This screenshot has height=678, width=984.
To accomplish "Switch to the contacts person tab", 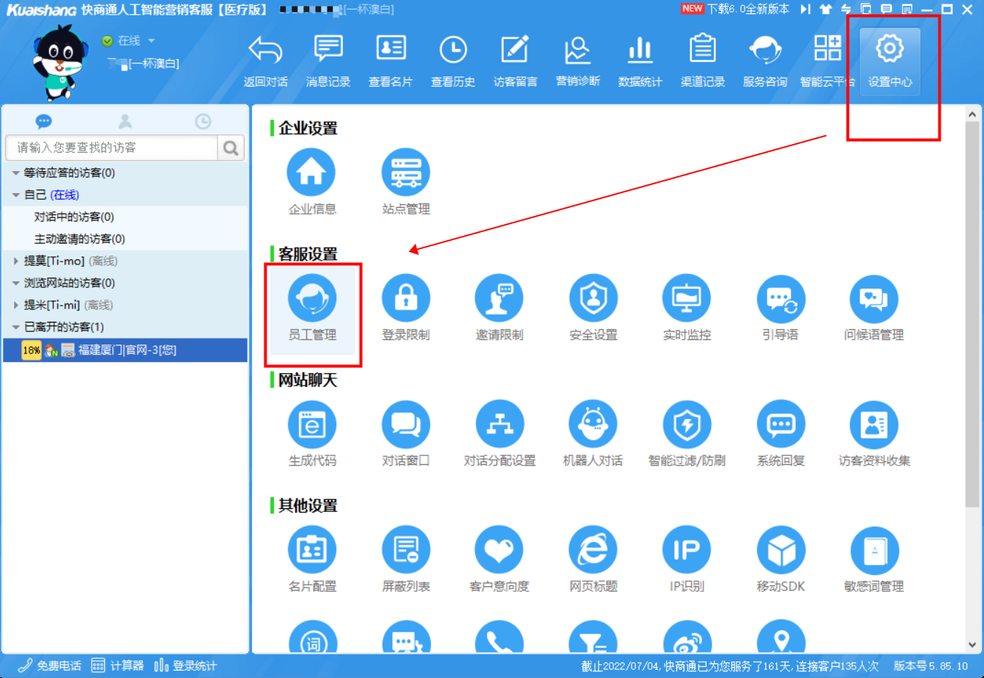I will 126,122.
